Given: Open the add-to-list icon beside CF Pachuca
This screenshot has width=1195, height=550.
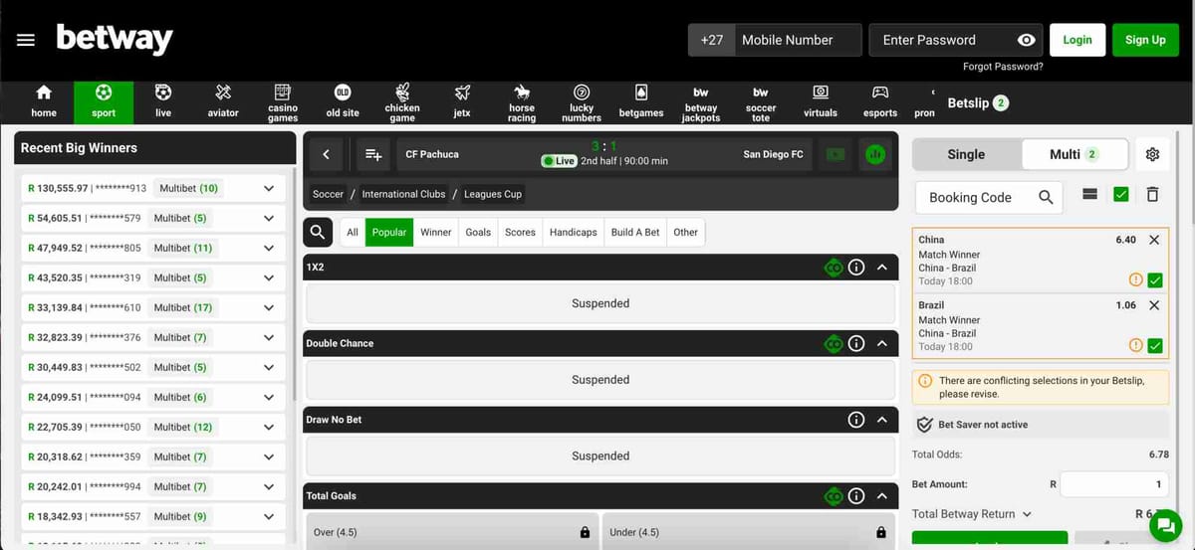Looking at the screenshot, I should tap(373, 154).
